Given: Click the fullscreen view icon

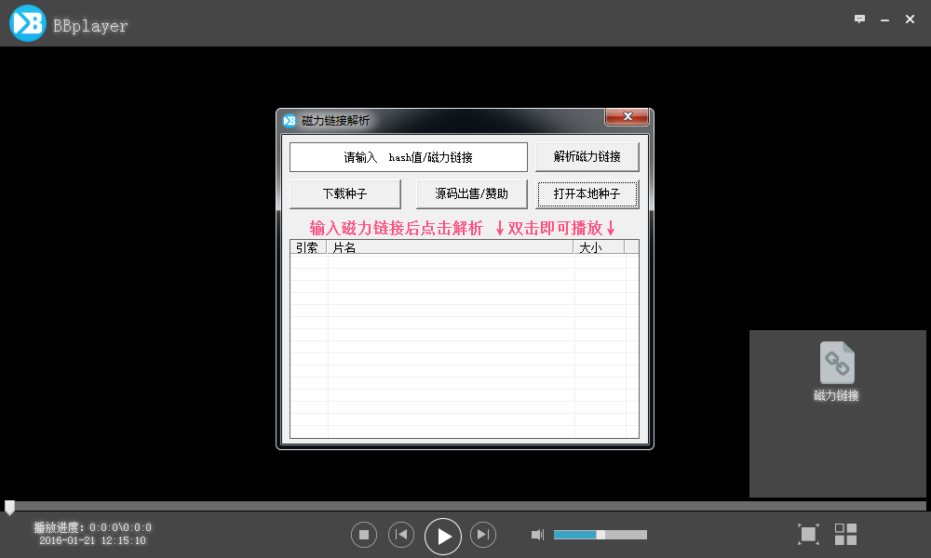Looking at the screenshot, I should pos(808,534).
